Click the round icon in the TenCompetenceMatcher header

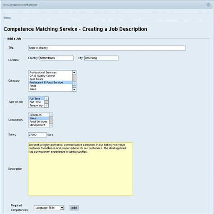click(208, 5)
